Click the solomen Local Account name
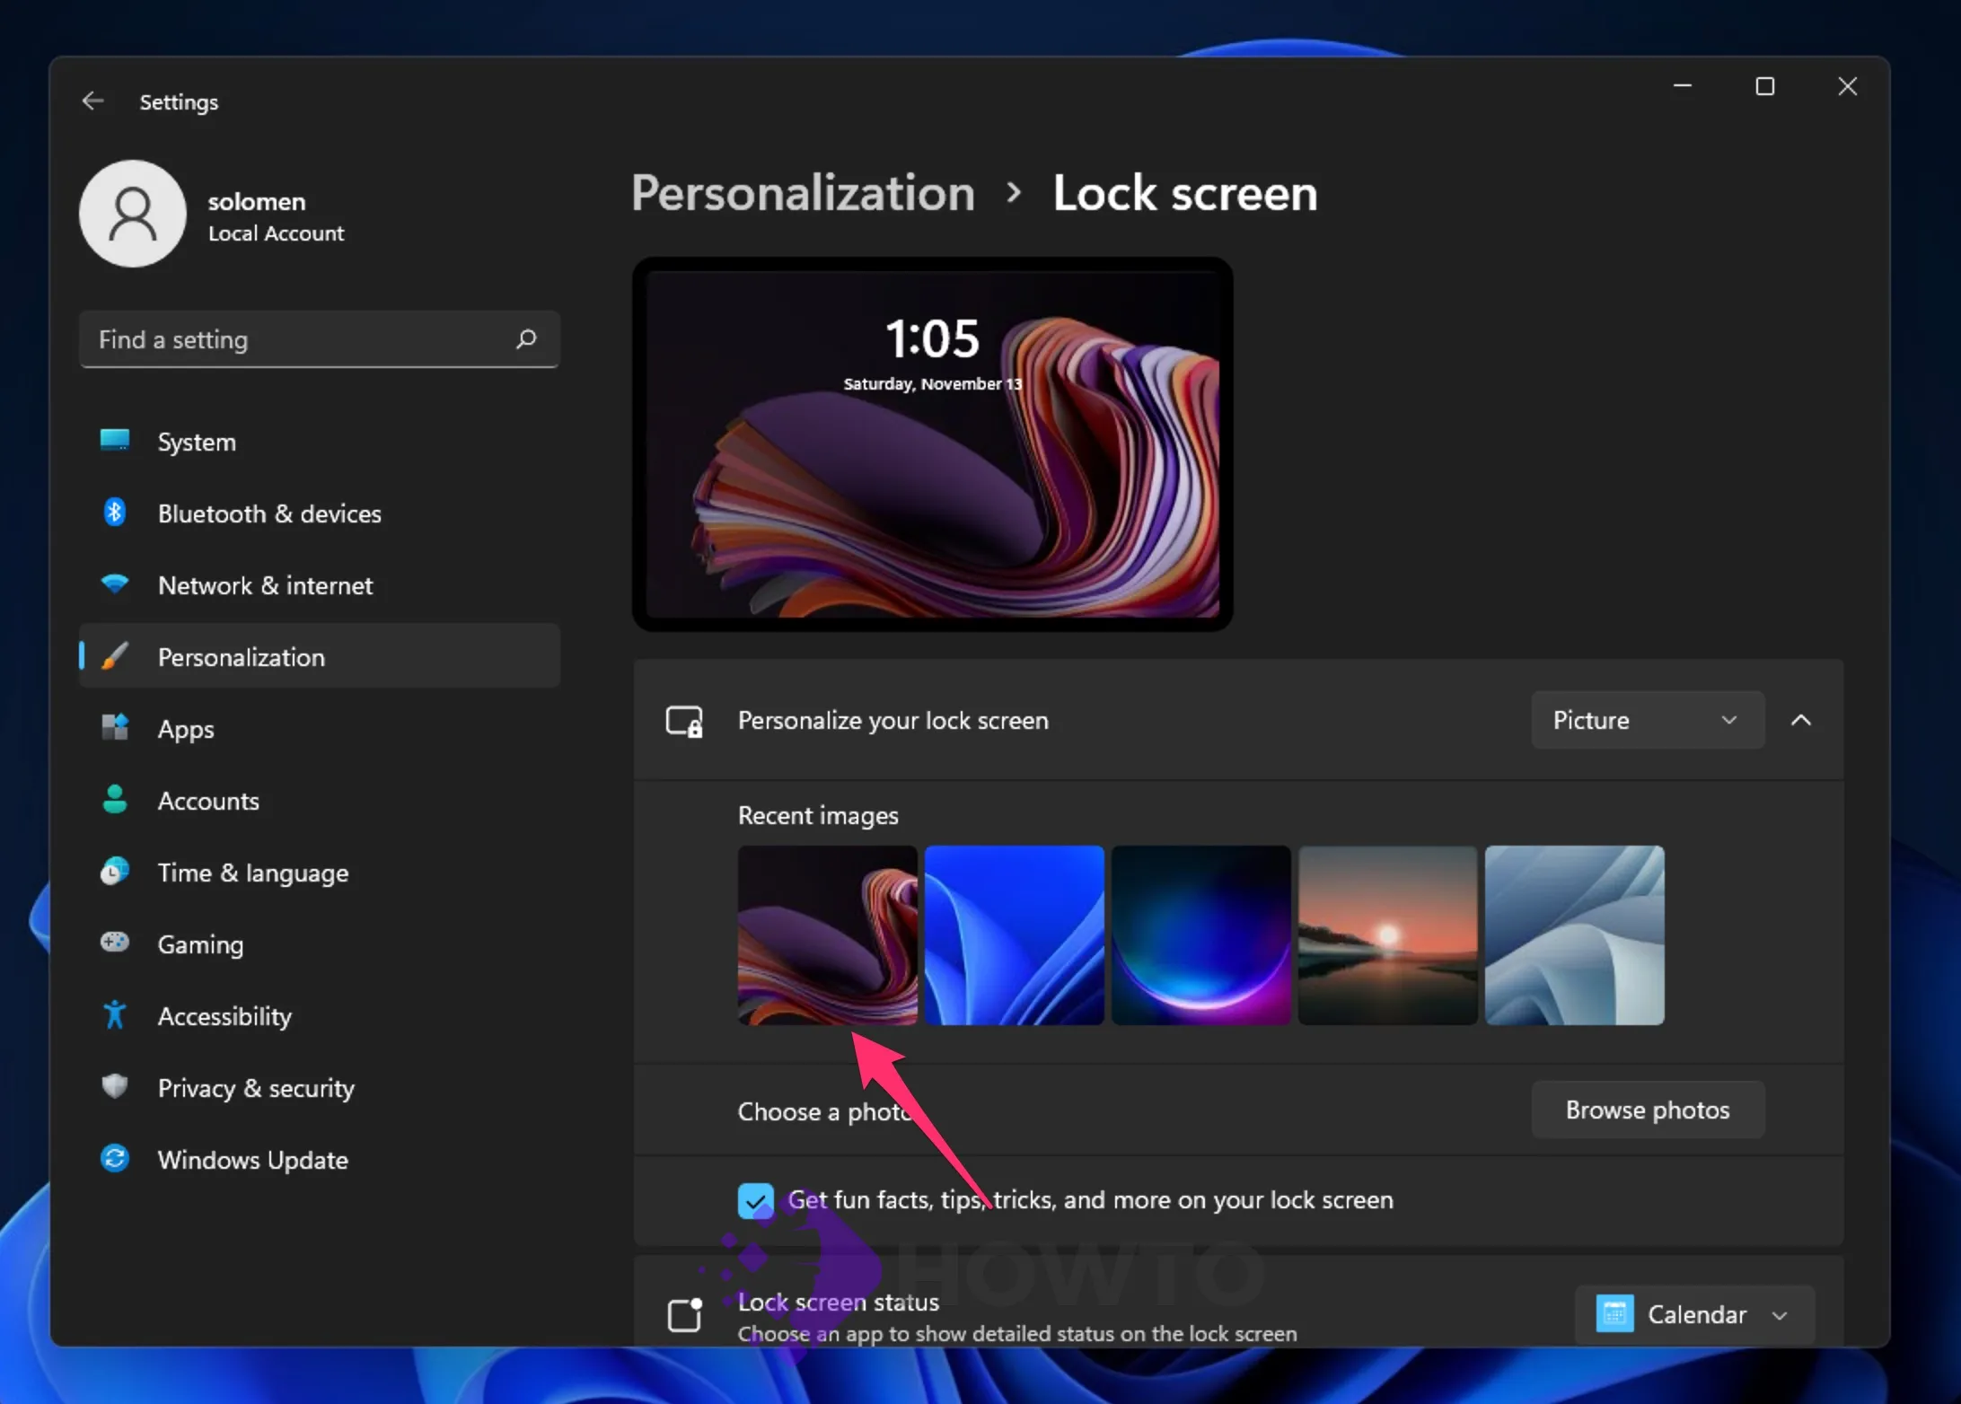Screen dimensions: 1961x1404 tap(276, 216)
